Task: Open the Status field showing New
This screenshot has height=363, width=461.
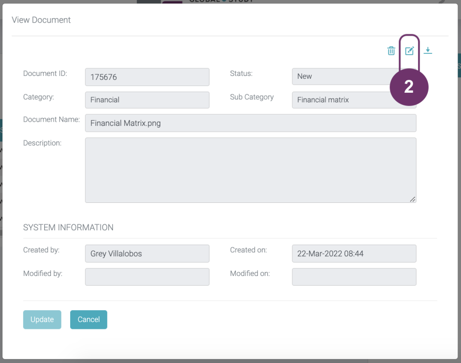Action: pyautogui.click(x=341, y=76)
